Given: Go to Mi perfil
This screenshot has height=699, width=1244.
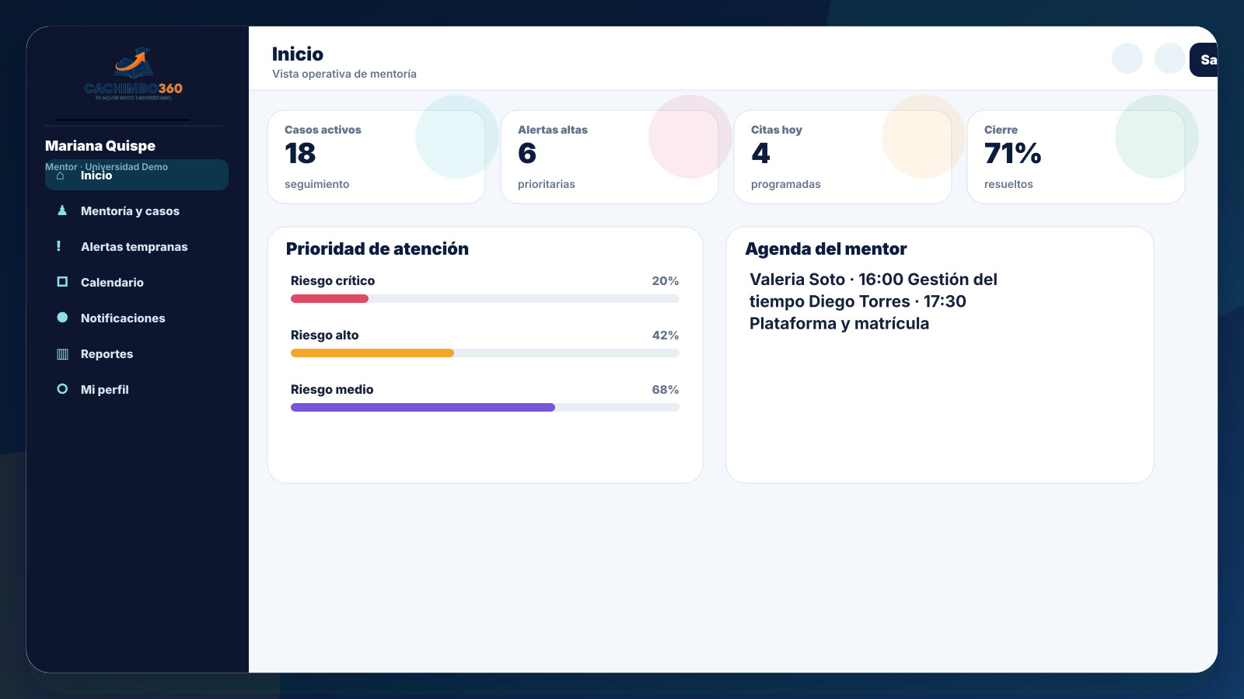Looking at the screenshot, I should point(137,389).
